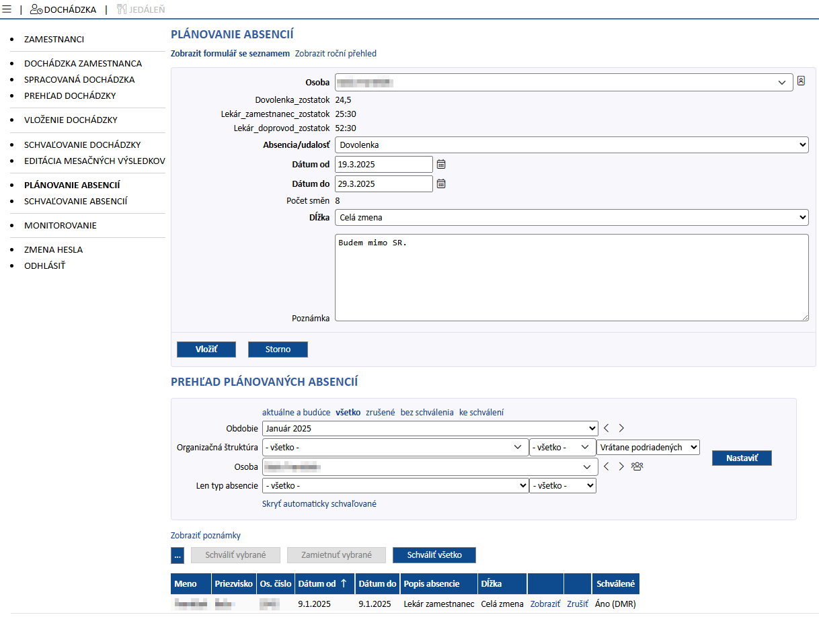Open Monitorovanie in sidebar
This screenshot has width=819, height=617.
tap(61, 225)
